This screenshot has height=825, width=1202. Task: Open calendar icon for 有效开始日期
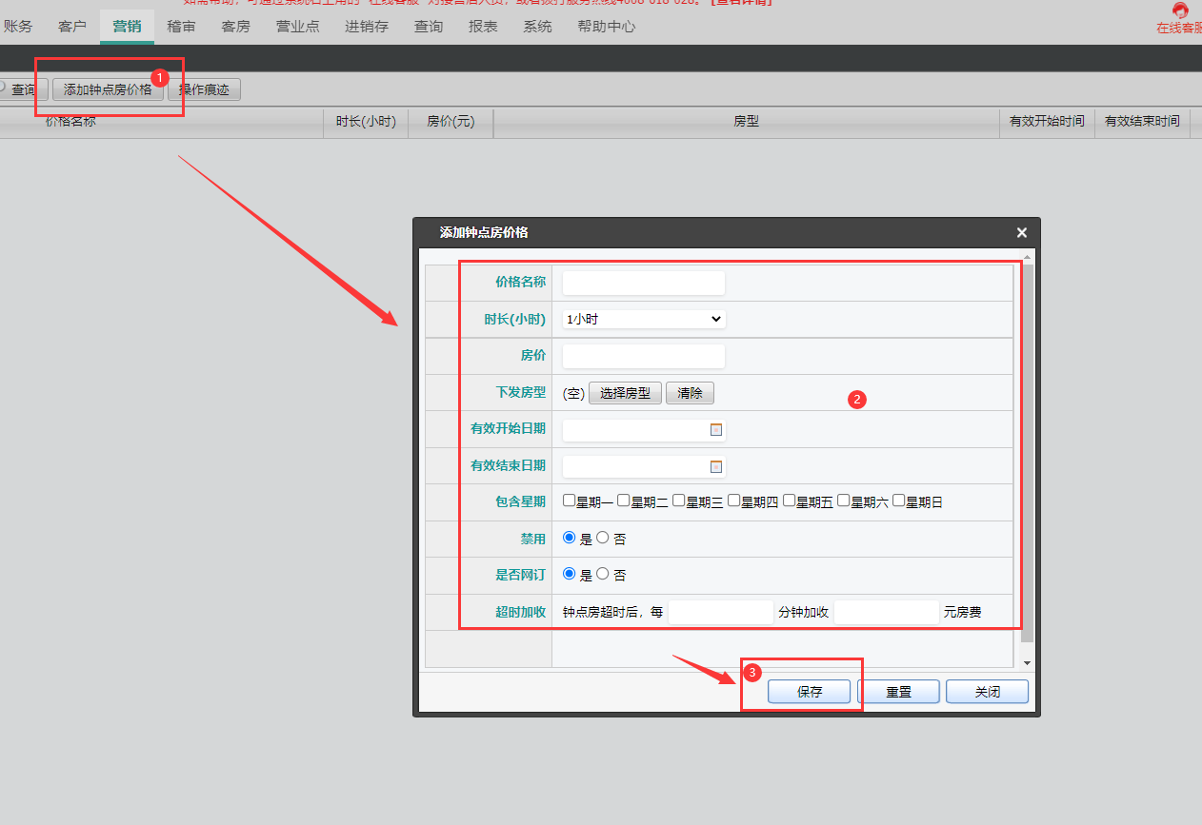tap(716, 430)
